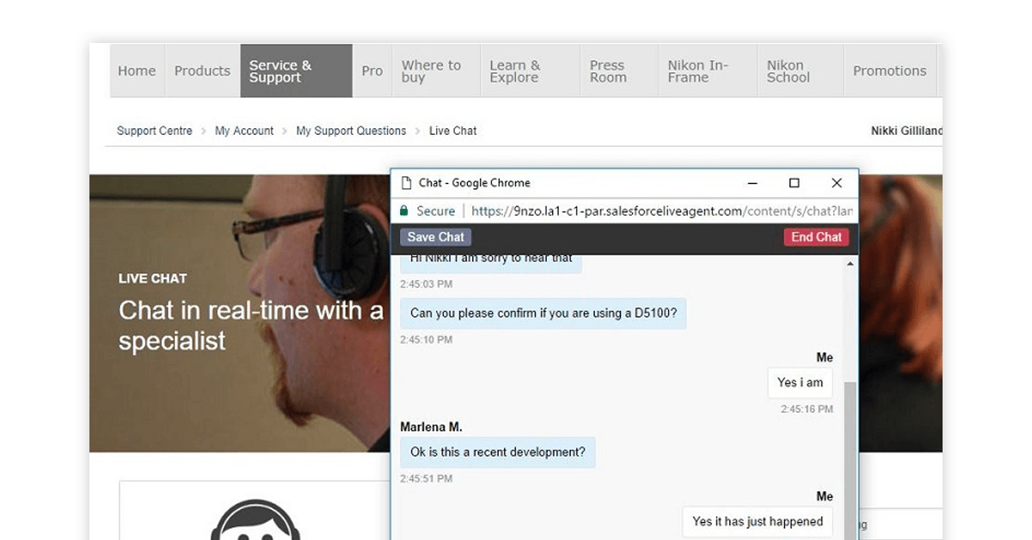Click the 'Chat in real-time with a specialist' heading
The image size is (1032, 540).
coord(251,325)
